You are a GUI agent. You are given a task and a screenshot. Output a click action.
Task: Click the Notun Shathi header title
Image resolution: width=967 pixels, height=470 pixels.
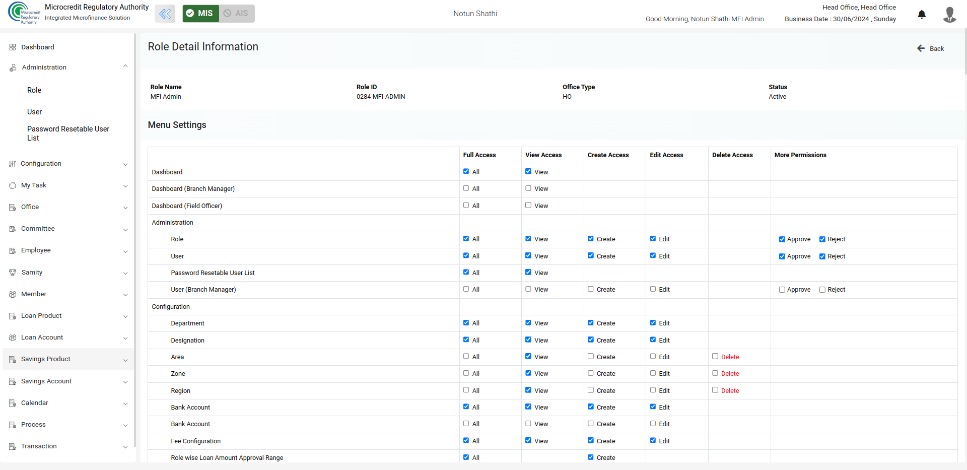pos(475,14)
